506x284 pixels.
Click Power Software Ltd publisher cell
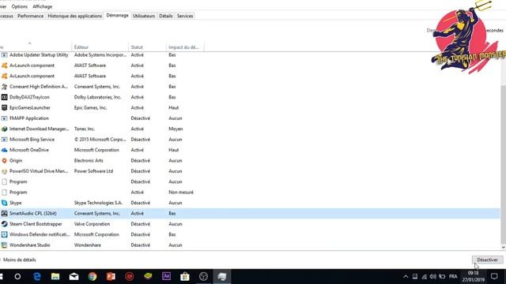[93, 171]
